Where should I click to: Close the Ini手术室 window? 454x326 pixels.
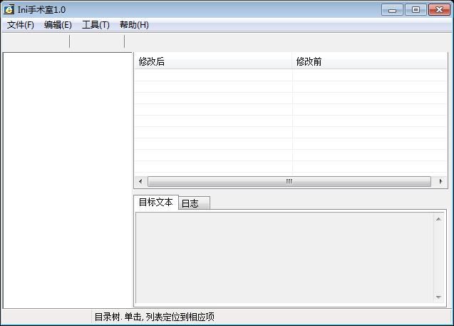pyautogui.click(x=438, y=10)
